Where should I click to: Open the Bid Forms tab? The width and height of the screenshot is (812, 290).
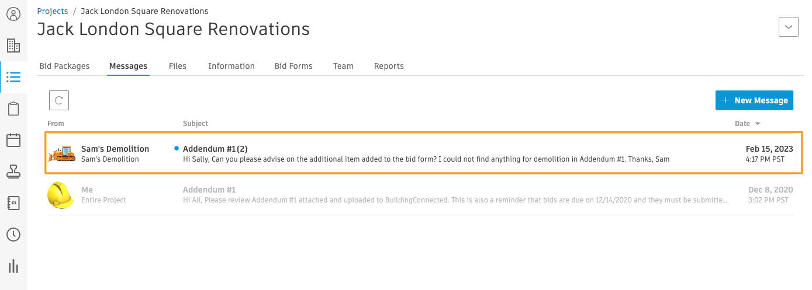tap(293, 66)
